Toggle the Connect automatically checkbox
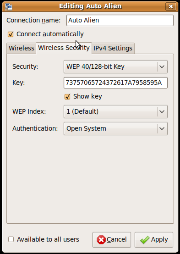This screenshot has height=254, width=180. (11, 34)
